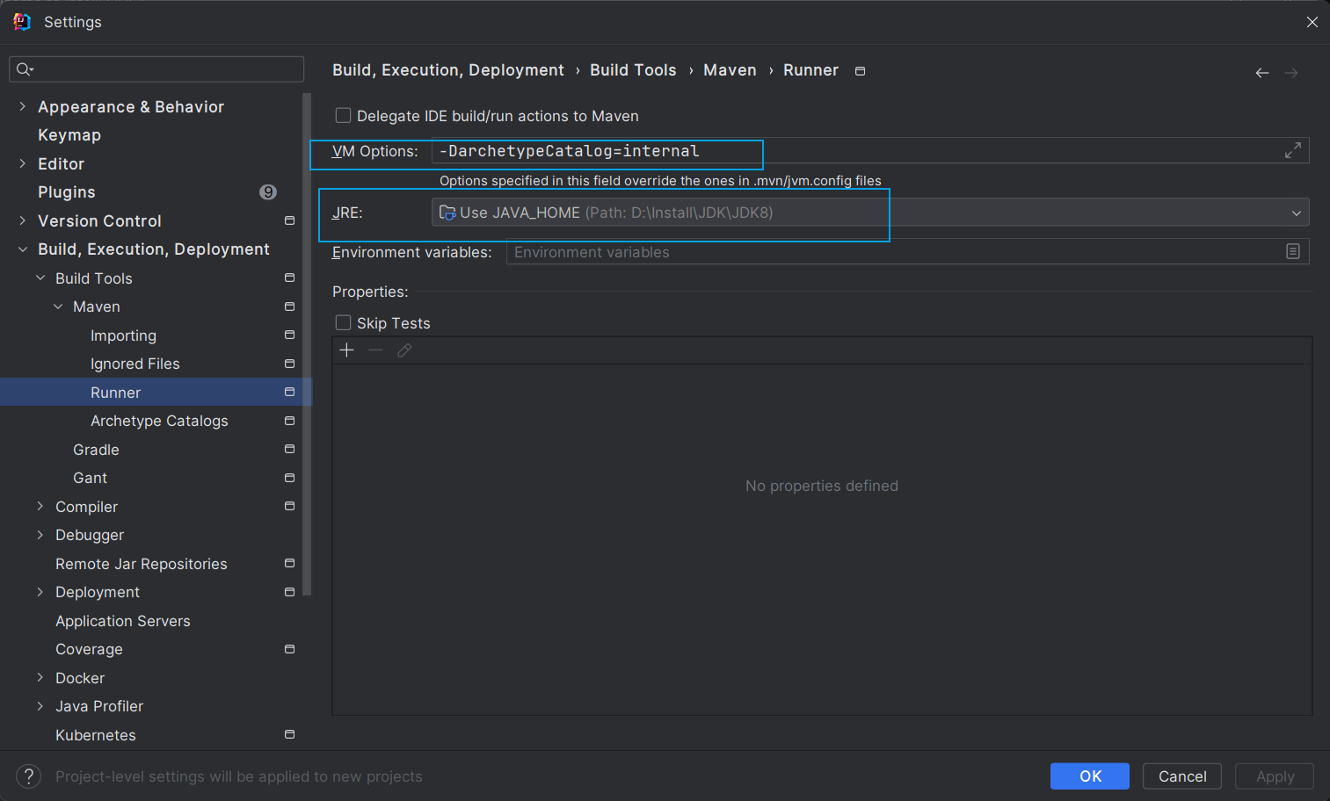Image resolution: width=1330 pixels, height=801 pixels.
Task: Expand the Compiler node
Action: click(x=40, y=506)
